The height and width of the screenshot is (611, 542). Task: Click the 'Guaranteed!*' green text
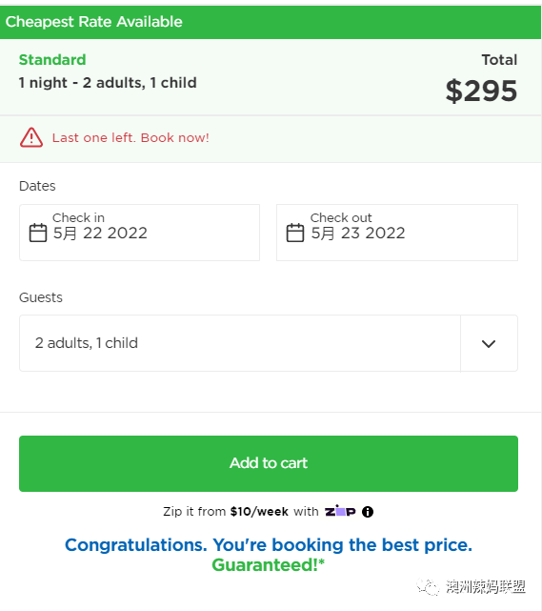(x=269, y=564)
